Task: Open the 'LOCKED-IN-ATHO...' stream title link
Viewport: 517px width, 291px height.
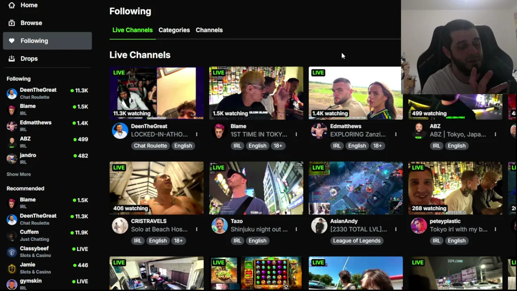Action: (160, 134)
